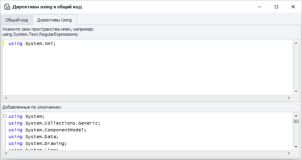Click the window icon in the title bar

click(x=7, y=7)
